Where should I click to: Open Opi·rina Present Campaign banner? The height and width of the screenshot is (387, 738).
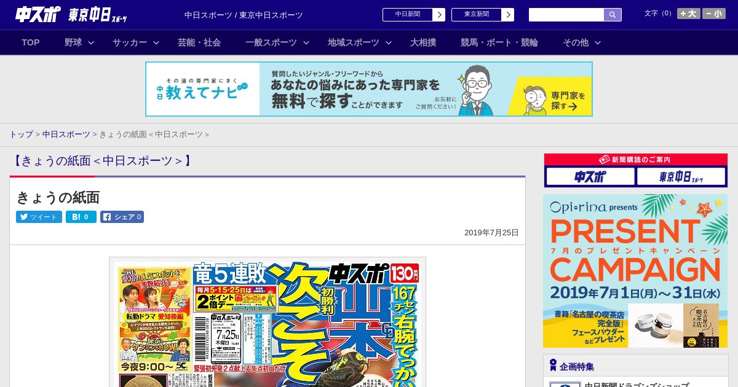(635, 271)
